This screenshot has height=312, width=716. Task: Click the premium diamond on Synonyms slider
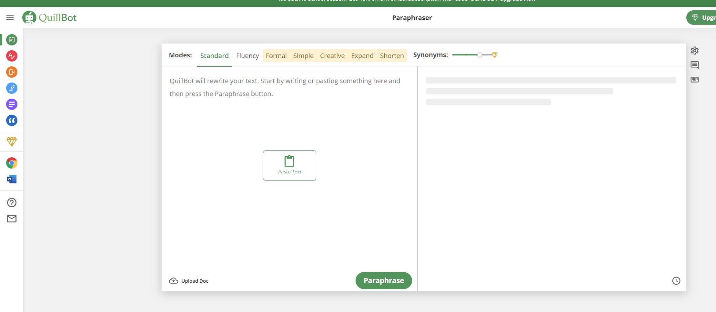pos(495,55)
